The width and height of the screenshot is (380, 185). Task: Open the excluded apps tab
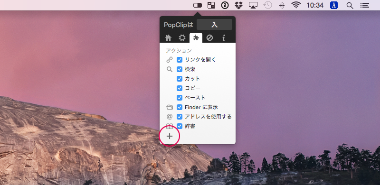click(x=209, y=38)
